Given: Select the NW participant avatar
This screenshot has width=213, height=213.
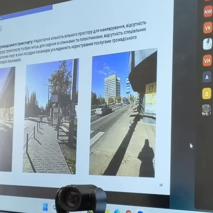Looking at the screenshot, I should (208, 11).
